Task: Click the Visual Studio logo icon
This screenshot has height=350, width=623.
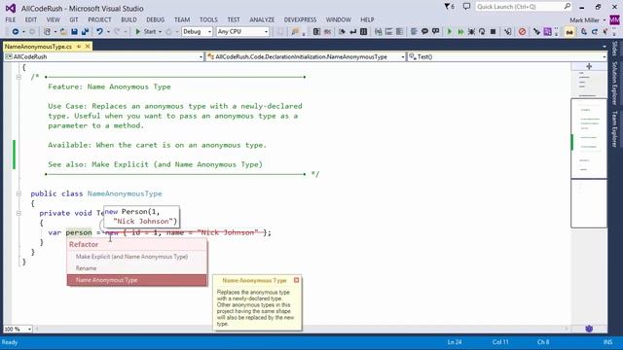Action: pos(11,8)
